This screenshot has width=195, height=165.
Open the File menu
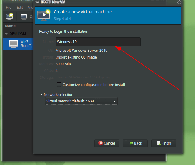9,7
